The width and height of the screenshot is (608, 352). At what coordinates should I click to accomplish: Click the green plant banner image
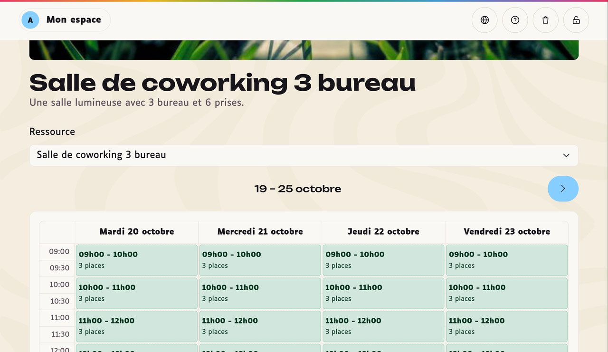(x=304, y=50)
